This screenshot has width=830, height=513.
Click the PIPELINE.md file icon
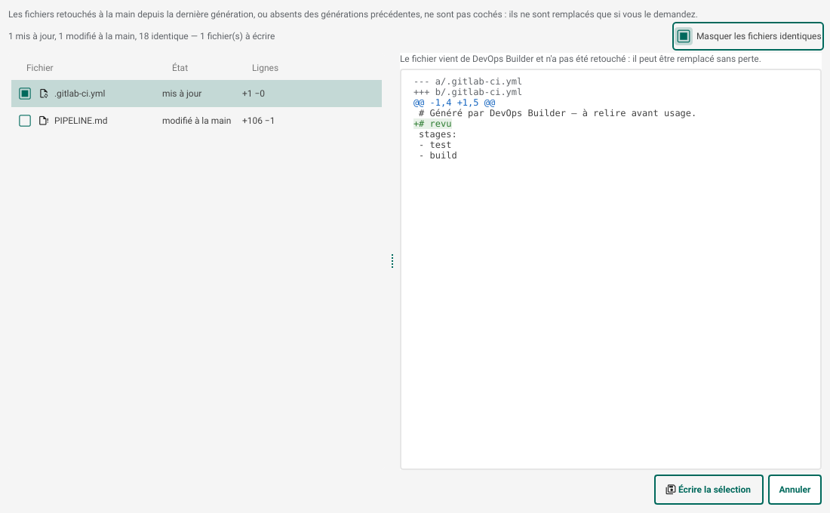pos(44,121)
